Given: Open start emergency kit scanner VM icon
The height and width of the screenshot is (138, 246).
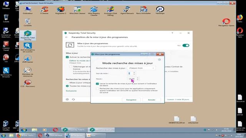Looking at the screenshot, I should click(28, 48).
